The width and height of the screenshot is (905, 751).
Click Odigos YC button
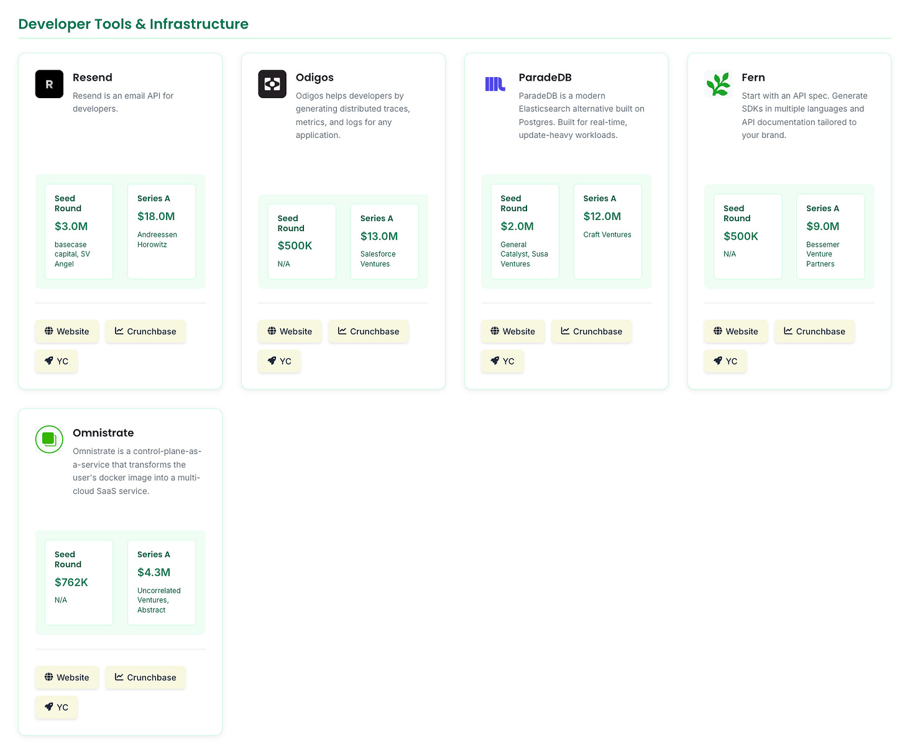[x=280, y=361]
